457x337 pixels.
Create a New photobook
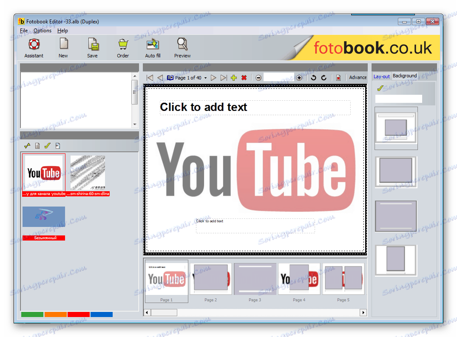[63, 48]
